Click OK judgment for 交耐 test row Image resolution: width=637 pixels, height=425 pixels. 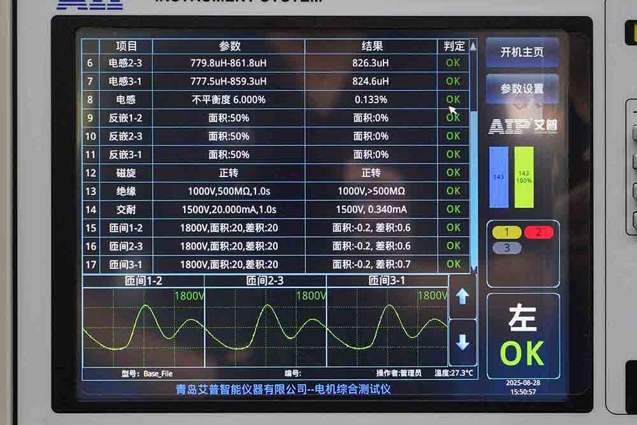click(x=452, y=209)
